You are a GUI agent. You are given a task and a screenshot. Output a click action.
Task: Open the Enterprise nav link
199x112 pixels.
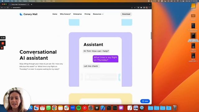tap(77, 14)
